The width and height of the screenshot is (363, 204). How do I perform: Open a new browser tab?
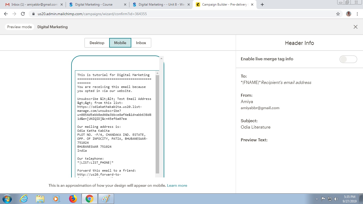click(x=262, y=5)
